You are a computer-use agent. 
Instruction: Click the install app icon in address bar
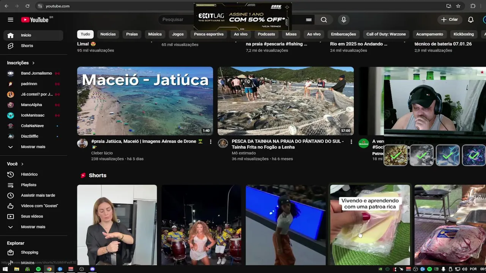[x=449, y=6]
